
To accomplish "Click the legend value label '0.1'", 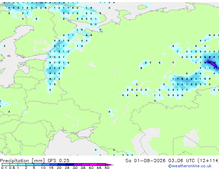I will [x=4, y=168].
